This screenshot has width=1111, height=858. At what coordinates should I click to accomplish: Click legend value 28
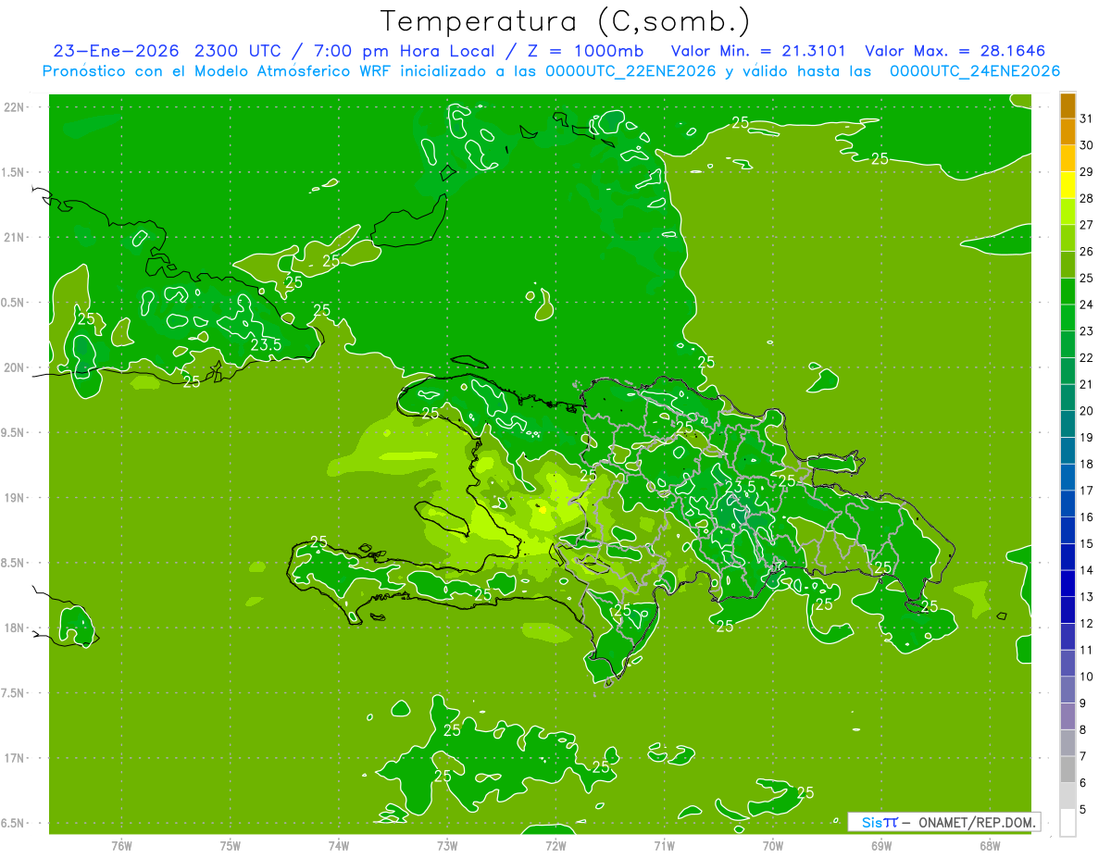click(1087, 198)
